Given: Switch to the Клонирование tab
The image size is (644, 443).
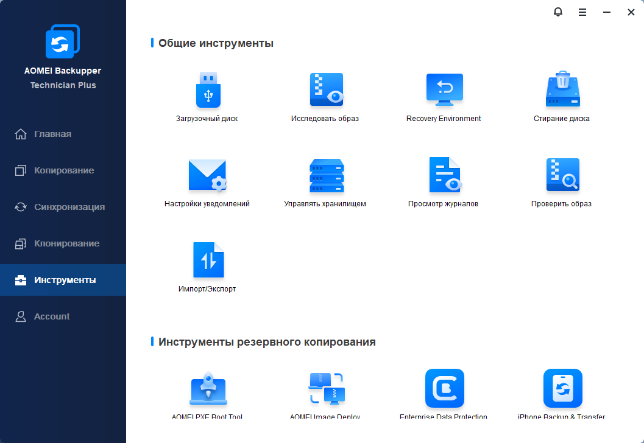Looking at the screenshot, I should (63, 243).
